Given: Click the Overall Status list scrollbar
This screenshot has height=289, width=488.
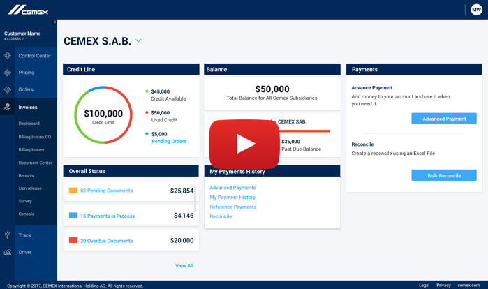Looking at the screenshot, I should [195, 198].
